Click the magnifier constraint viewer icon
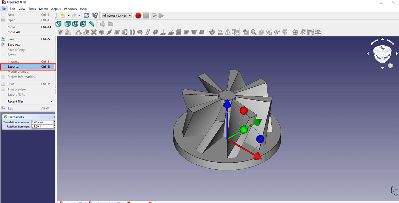The width and height of the screenshot is (399, 203). pos(254,32)
